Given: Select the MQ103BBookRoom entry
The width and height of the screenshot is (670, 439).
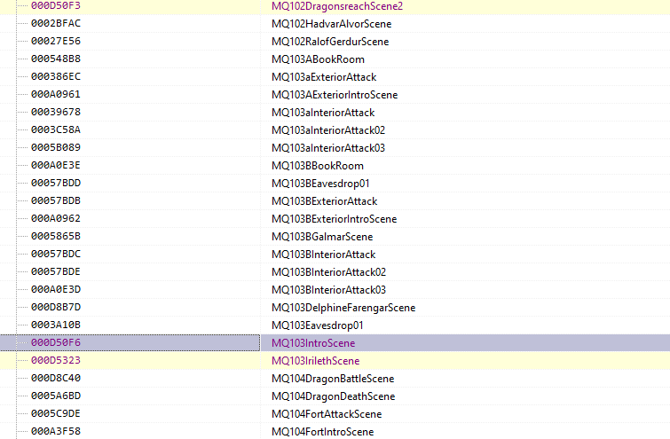Looking at the screenshot, I should click(318, 166).
